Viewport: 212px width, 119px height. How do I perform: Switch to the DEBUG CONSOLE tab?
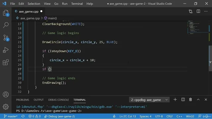coord(59,100)
